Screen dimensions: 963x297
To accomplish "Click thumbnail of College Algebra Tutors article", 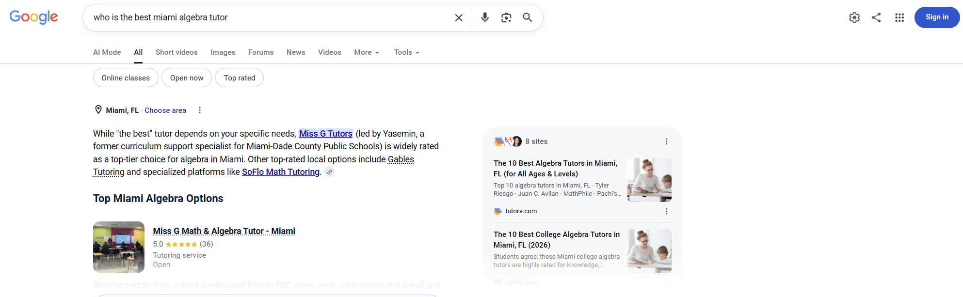I will pyautogui.click(x=649, y=251).
